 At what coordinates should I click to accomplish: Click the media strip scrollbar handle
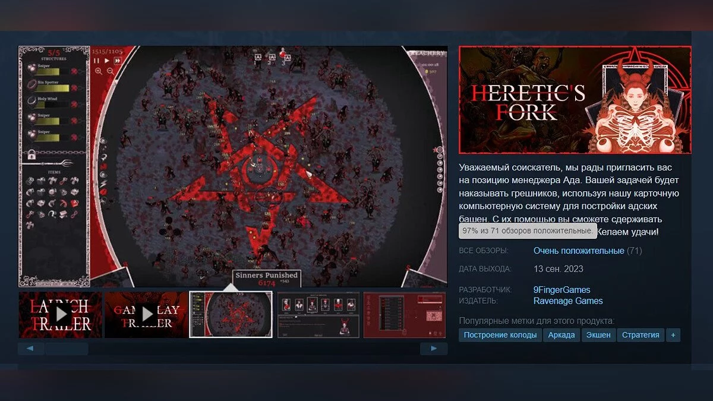[67, 349]
